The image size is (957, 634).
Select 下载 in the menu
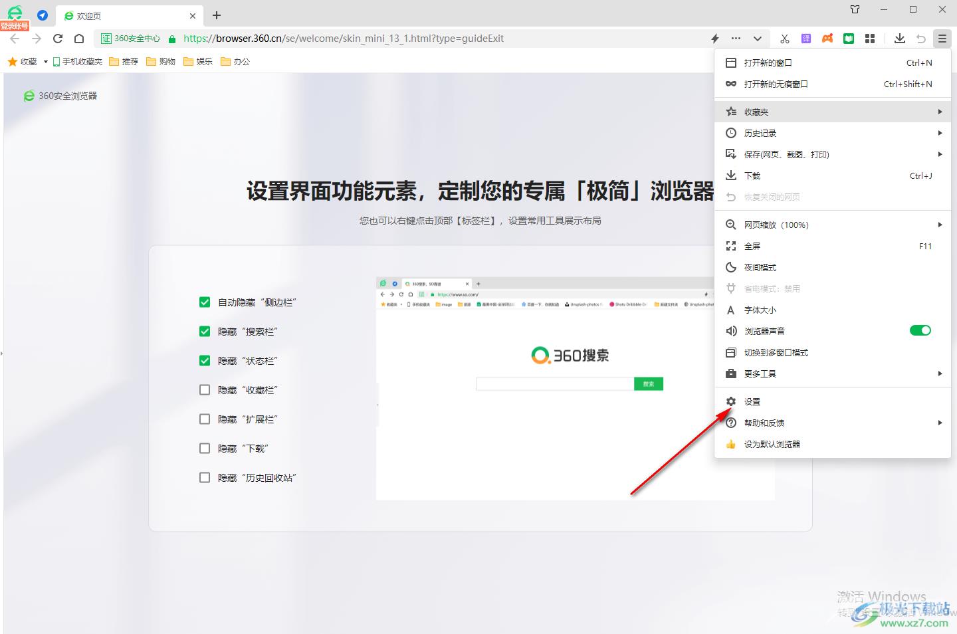(833, 175)
